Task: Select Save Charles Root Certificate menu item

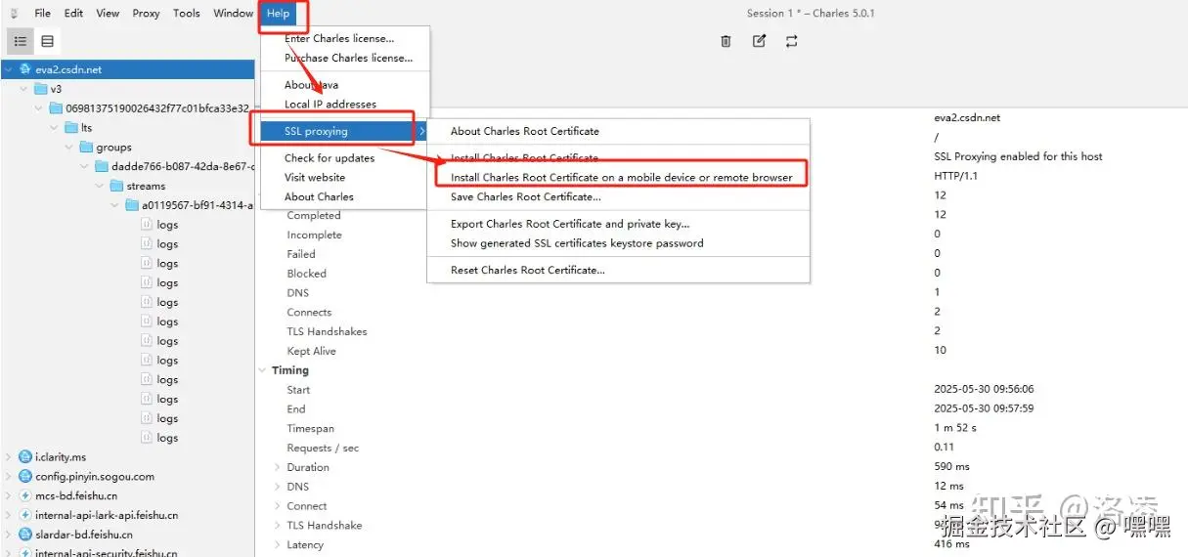Action: point(525,197)
